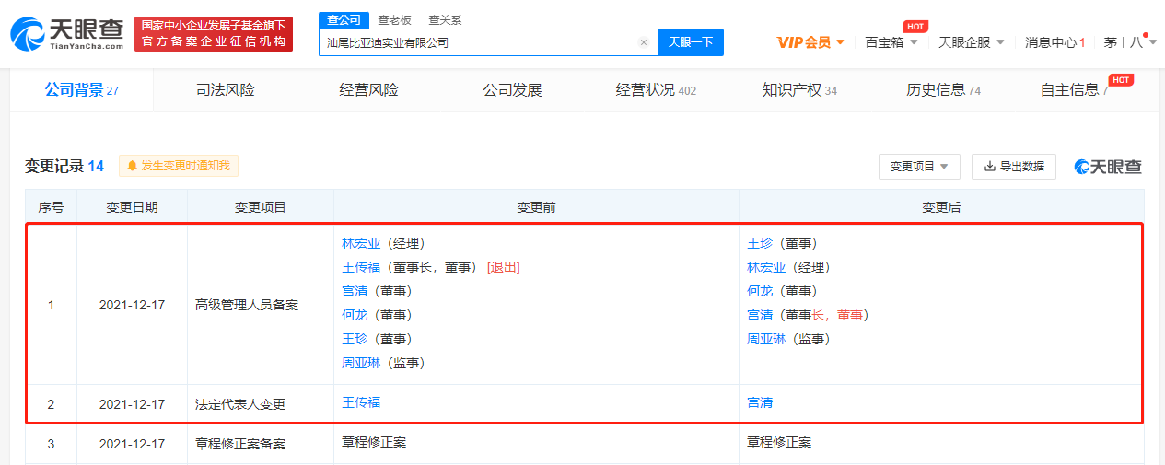Open 宫清 chairman link in 变更后 column

(x=760, y=315)
